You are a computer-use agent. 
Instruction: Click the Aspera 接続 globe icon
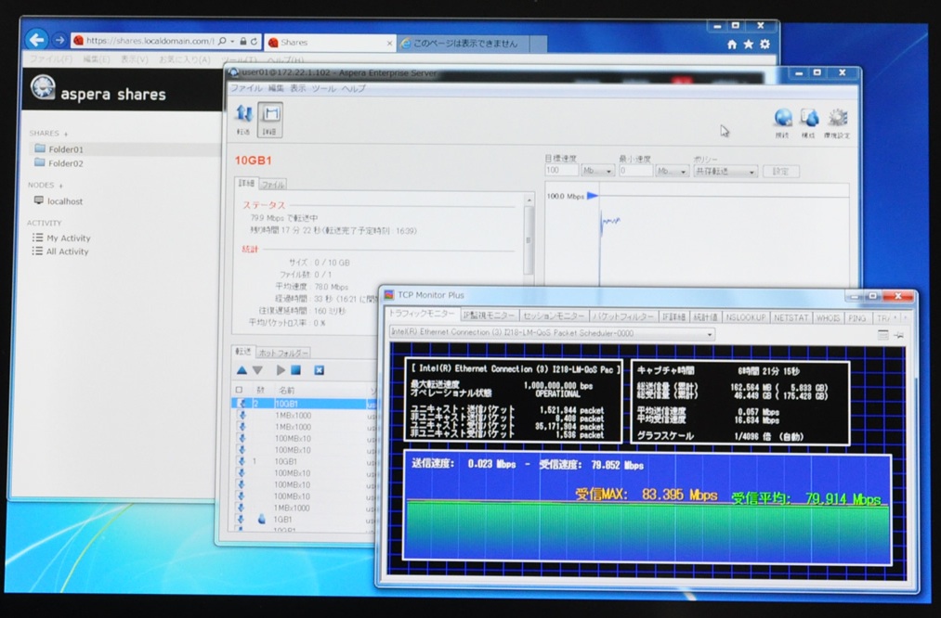tap(782, 122)
